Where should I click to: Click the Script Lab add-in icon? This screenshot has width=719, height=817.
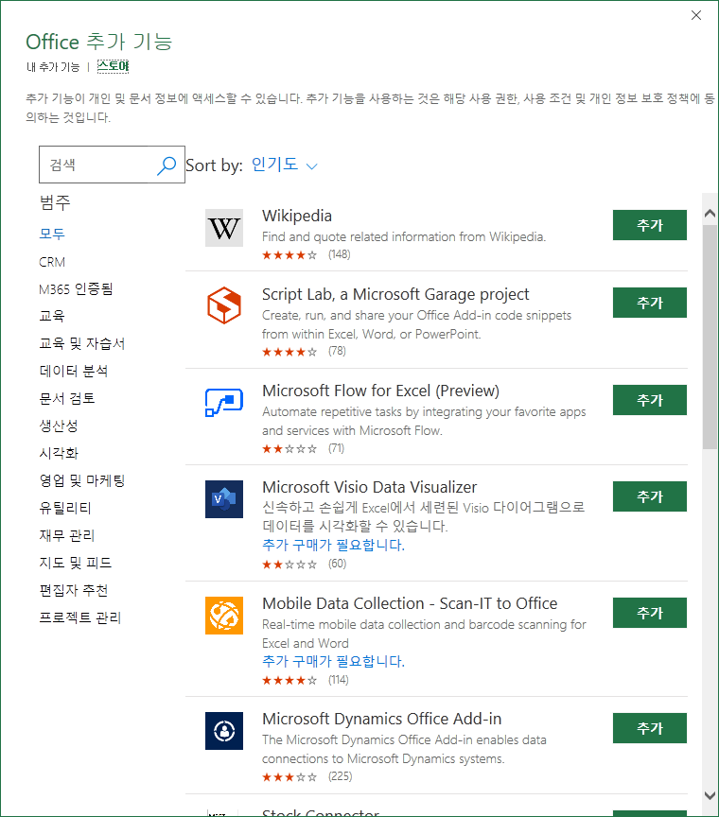pos(223,305)
